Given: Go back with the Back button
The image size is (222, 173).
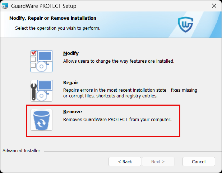Looking at the screenshot, I should (125, 162).
